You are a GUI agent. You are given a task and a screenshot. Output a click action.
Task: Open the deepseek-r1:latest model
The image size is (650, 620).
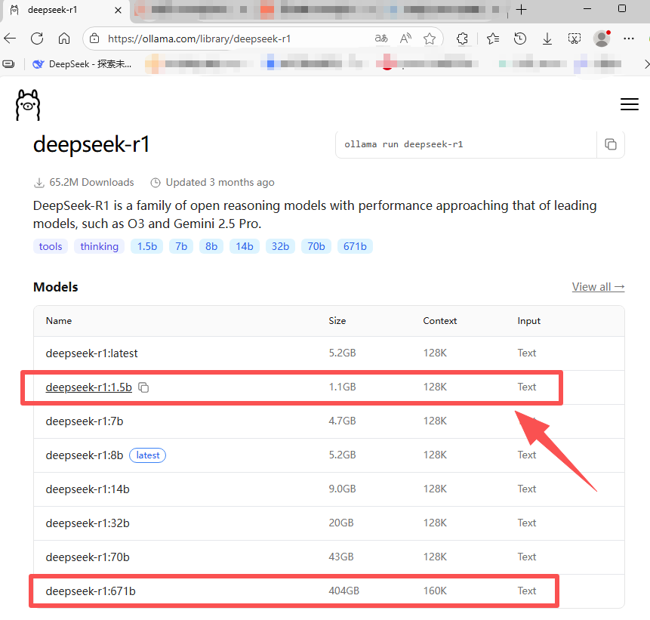click(91, 353)
